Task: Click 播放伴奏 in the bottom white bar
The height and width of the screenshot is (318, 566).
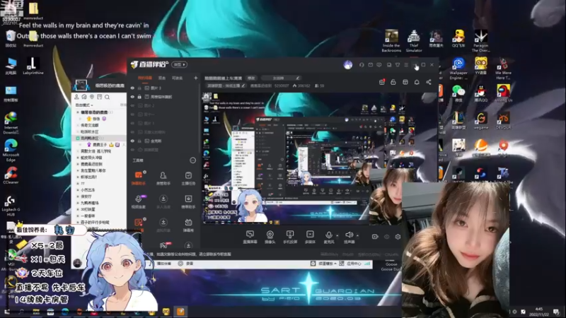Action: pos(164,264)
